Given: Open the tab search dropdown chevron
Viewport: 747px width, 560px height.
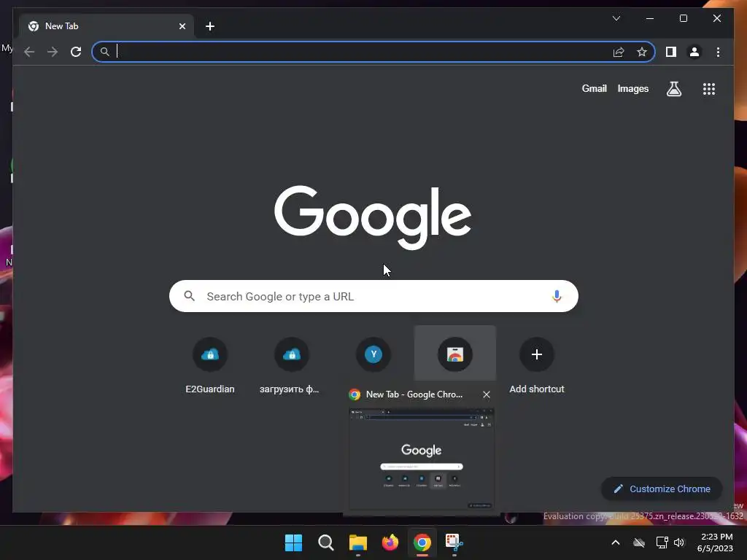Looking at the screenshot, I should point(616,18).
